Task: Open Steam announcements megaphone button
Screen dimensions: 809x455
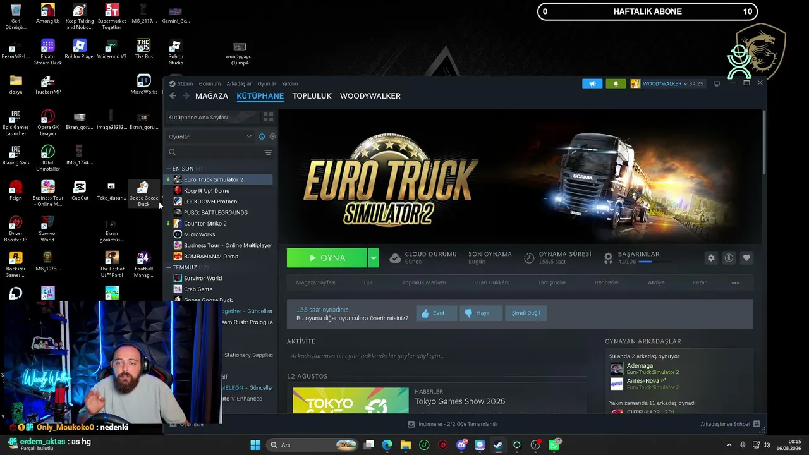Action: click(x=592, y=83)
